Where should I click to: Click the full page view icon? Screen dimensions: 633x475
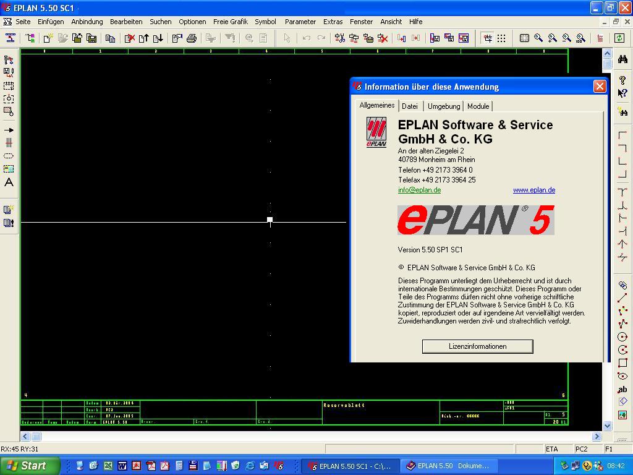tap(524, 38)
